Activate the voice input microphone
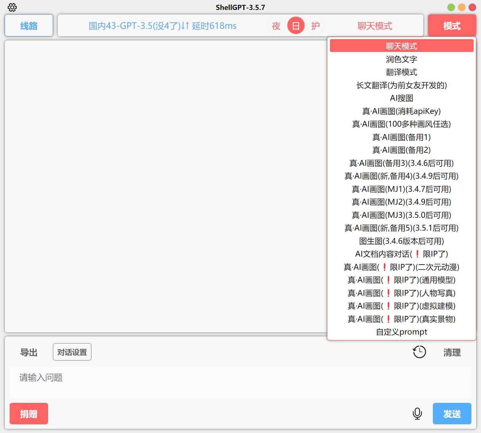Screen dimensions: 481x433 pos(417,414)
